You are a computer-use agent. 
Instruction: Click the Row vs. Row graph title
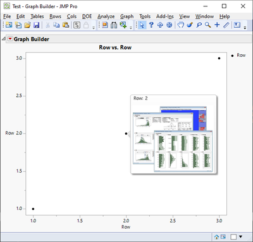point(115,47)
